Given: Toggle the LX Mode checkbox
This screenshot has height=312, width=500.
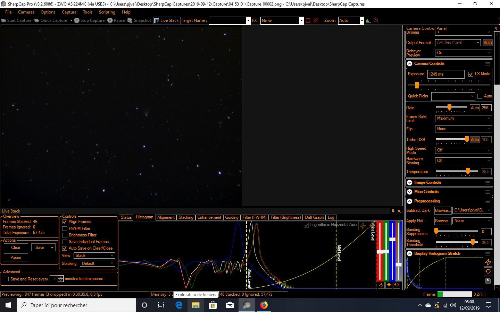Looking at the screenshot, I should [x=471, y=74].
